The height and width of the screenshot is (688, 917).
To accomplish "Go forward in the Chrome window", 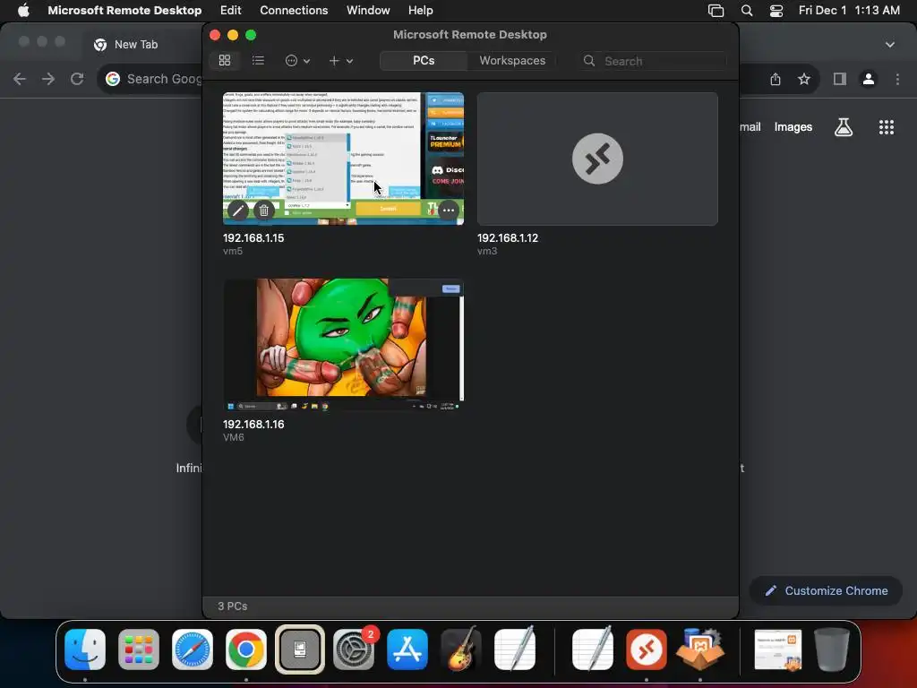I will [x=48, y=79].
